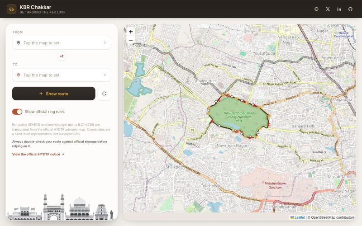Viewport: 362px width, 226px height.
Task: Click the From 'Tap the map to set' field
Action: pyautogui.click(x=62, y=42)
